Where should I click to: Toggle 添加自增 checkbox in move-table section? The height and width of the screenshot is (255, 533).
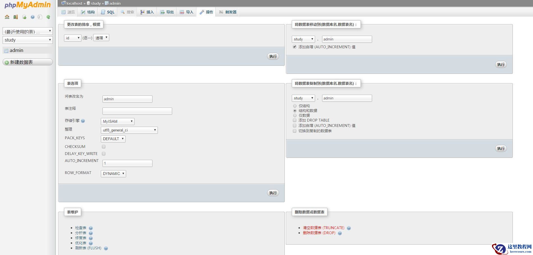click(x=295, y=47)
